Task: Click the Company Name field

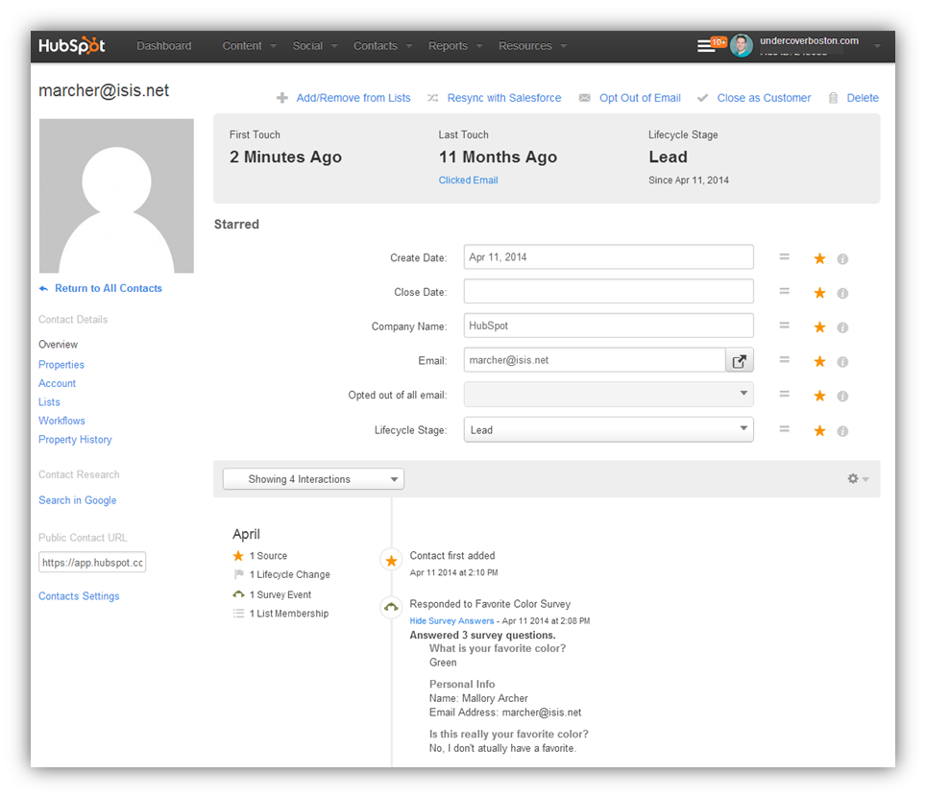Action: tap(608, 326)
